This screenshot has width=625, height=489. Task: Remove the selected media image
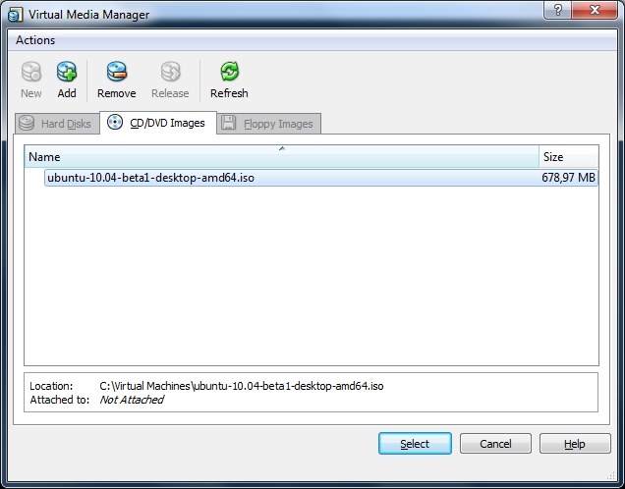pyautogui.click(x=117, y=80)
